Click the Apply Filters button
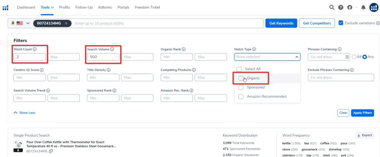The image size is (380, 157). pos(363,113)
